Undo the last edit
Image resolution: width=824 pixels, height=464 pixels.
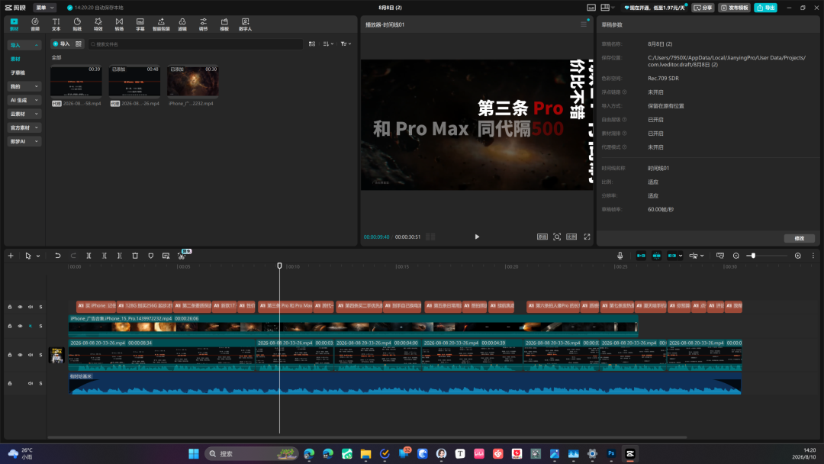pos(57,256)
